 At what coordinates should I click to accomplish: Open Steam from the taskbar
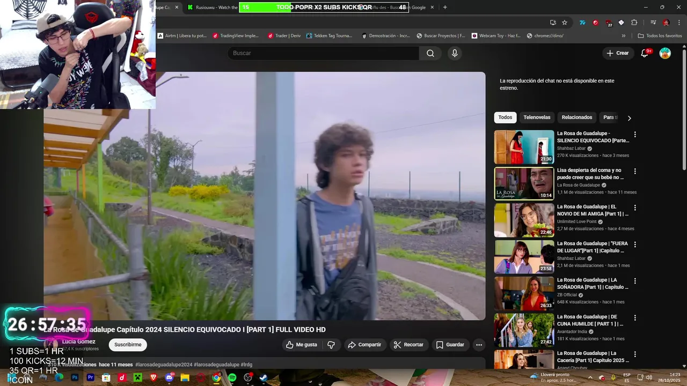(x=264, y=377)
